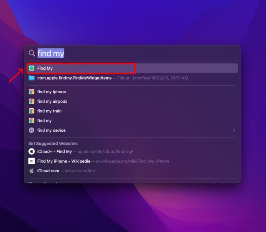This screenshot has height=232, width=266.
Task: Click Apple logo icon beside iCloud+ result
Action: coord(32,151)
